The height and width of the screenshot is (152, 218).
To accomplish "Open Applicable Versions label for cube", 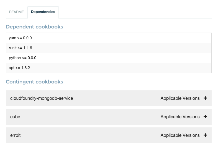I will pyautogui.click(x=180, y=117).
